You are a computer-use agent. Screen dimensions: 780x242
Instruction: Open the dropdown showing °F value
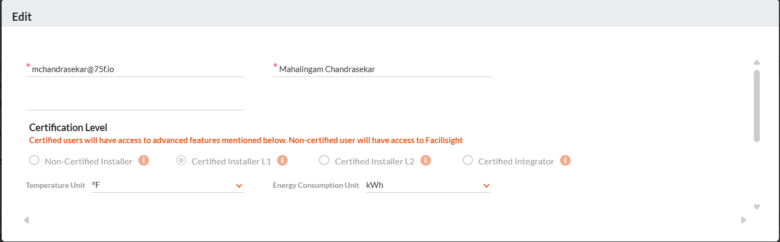[167, 186]
